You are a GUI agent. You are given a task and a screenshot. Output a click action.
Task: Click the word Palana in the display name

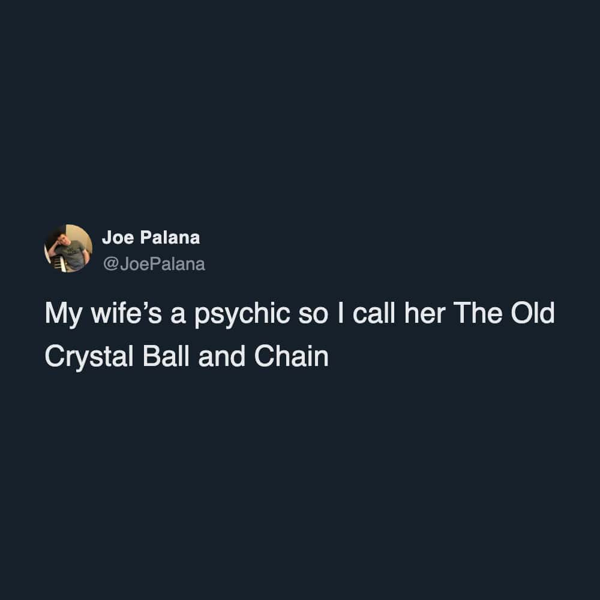170,237
